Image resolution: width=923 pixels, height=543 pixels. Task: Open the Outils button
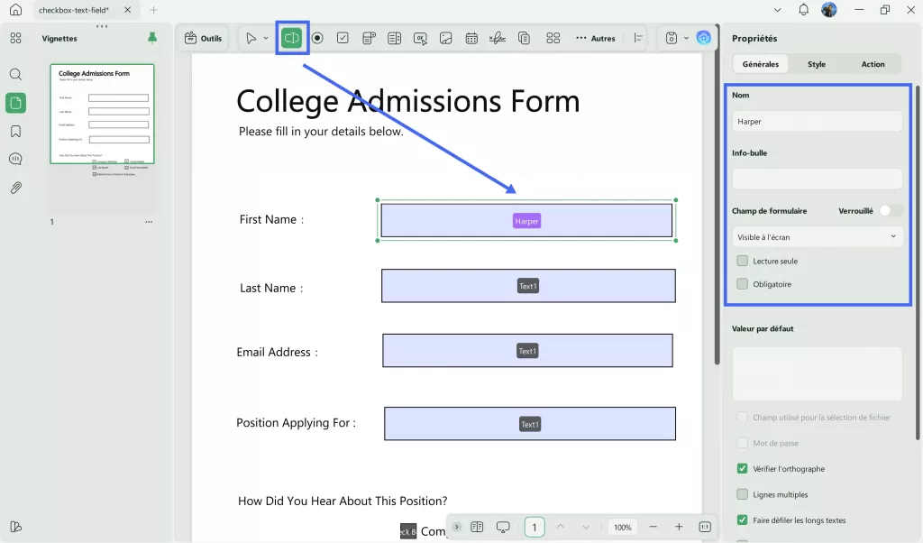click(203, 38)
